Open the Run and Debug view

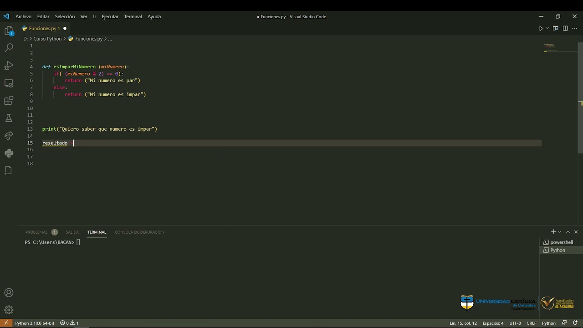click(9, 66)
